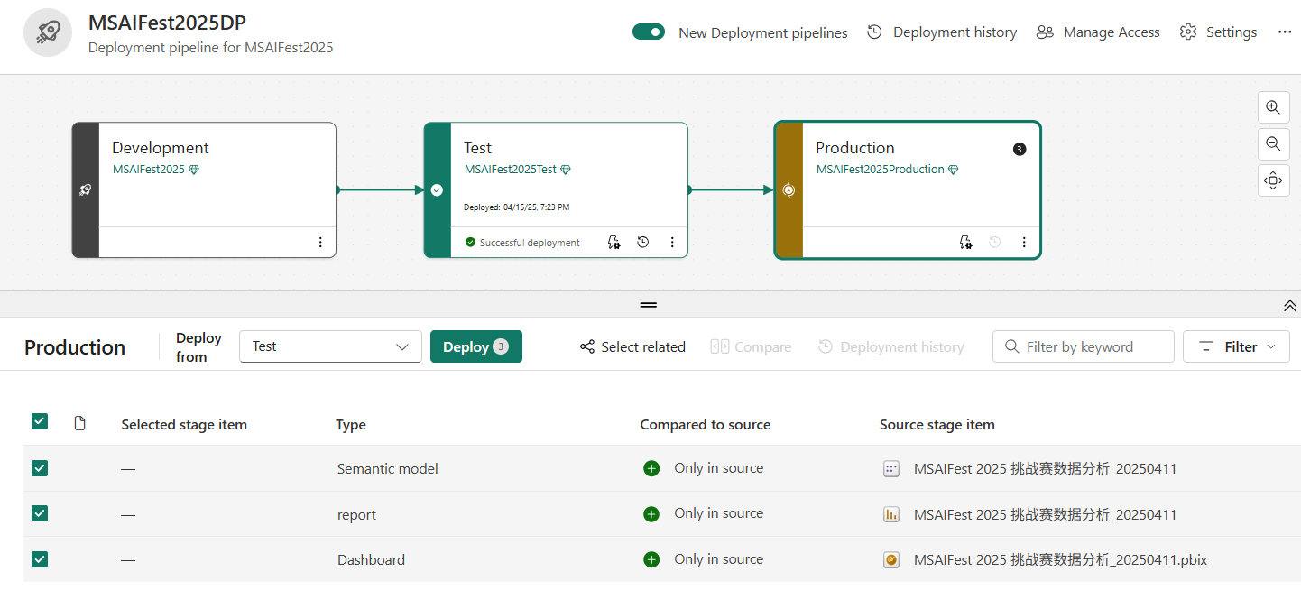Open Production stage deployment rules icon
This screenshot has height=590, width=1301.
pyautogui.click(x=966, y=243)
